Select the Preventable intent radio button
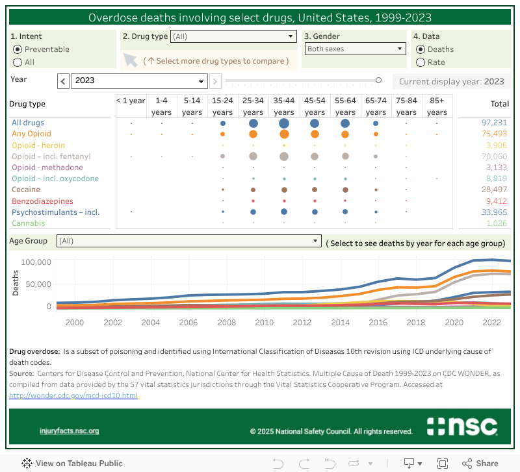 coord(18,49)
